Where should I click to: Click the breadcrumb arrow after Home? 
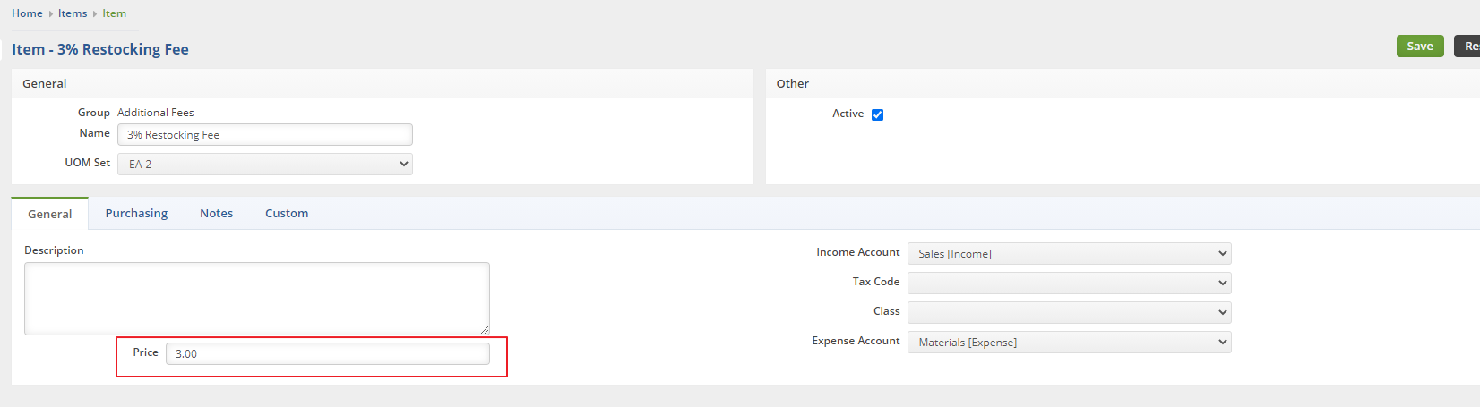pyautogui.click(x=50, y=14)
